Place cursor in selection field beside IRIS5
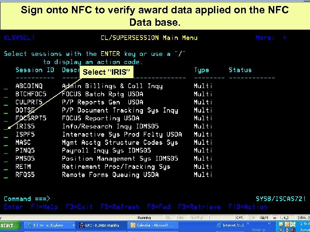This screenshot has height=232, width=310. [x=6, y=129]
